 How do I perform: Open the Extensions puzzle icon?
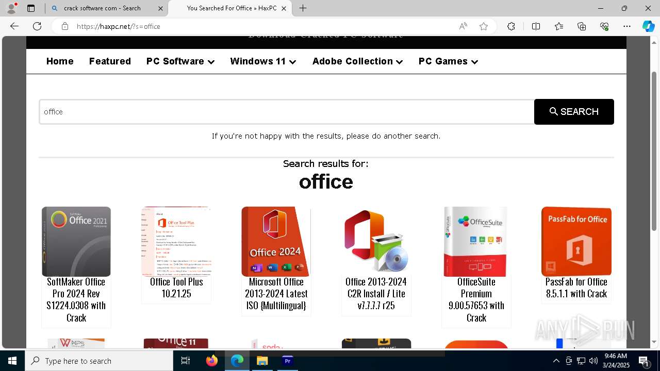(511, 26)
